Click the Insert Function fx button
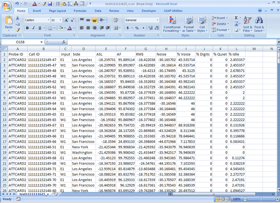Image resolution: width=280 pixels, height=203 pixels. (64, 42)
